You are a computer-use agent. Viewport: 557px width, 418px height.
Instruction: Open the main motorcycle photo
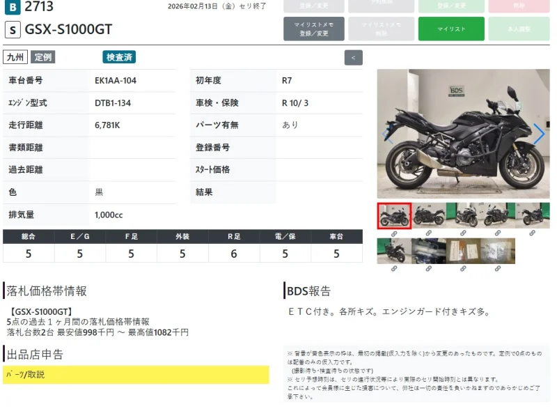tap(463, 134)
